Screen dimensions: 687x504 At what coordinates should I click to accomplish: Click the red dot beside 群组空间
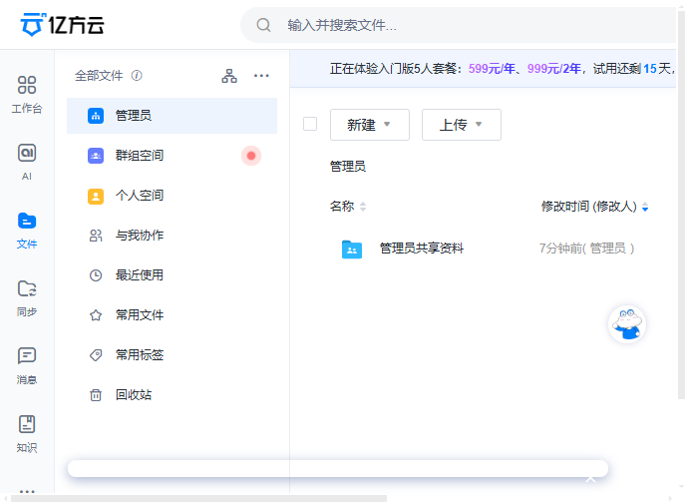tap(251, 156)
